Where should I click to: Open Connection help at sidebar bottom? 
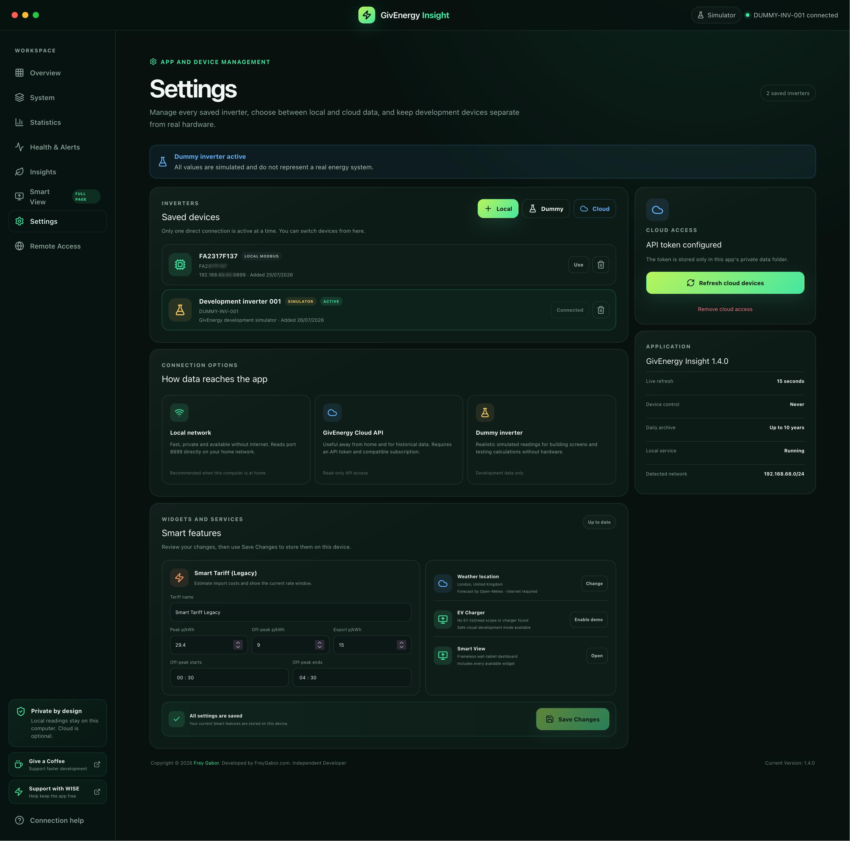pyautogui.click(x=58, y=820)
